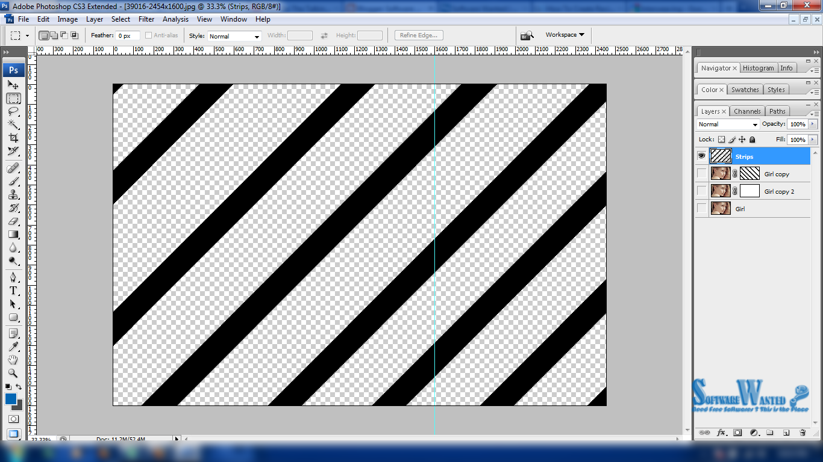823x462 pixels.
Task: Open Add a layer style menu
Action: point(721,433)
